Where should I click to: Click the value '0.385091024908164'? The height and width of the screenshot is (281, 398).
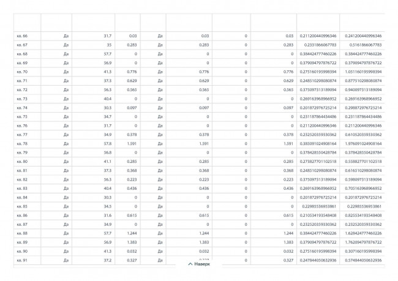pos(318,144)
